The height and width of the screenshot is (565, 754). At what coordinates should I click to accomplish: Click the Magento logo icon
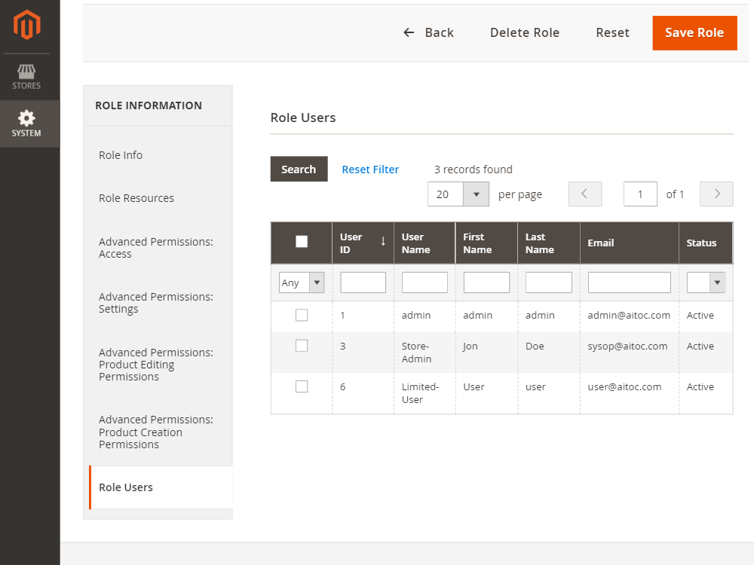(27, 25)
